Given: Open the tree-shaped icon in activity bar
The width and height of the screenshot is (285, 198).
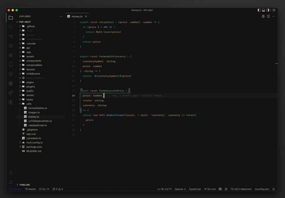Looking at the screenshot, I should [11, 74].
